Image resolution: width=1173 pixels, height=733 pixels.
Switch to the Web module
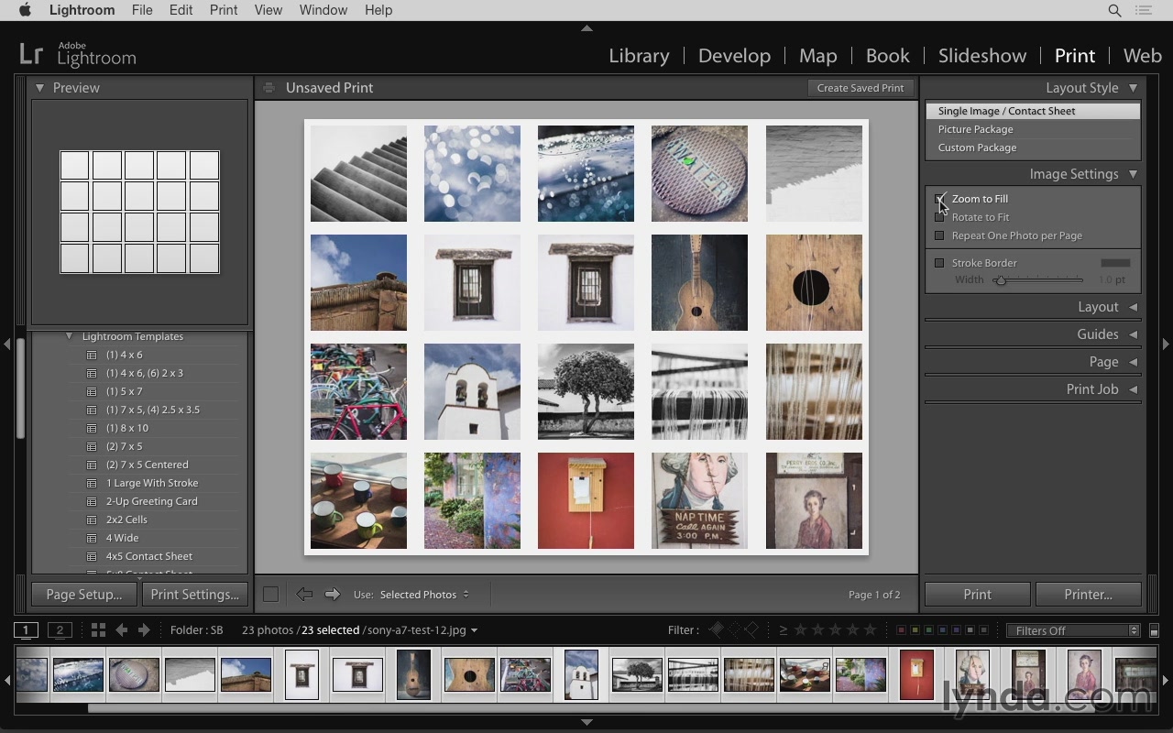click(1142, 56)
